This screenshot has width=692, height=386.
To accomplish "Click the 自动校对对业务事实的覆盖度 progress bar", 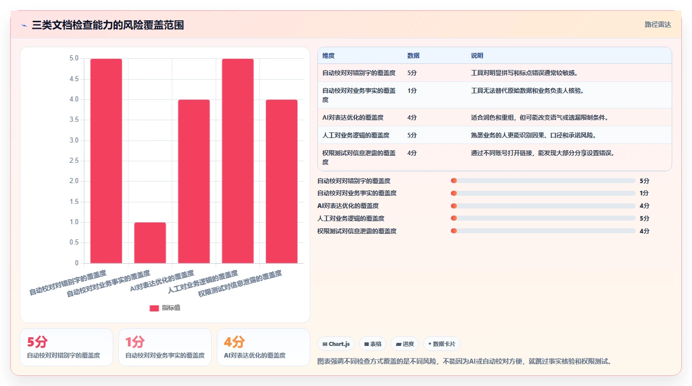I will point(543,193).
